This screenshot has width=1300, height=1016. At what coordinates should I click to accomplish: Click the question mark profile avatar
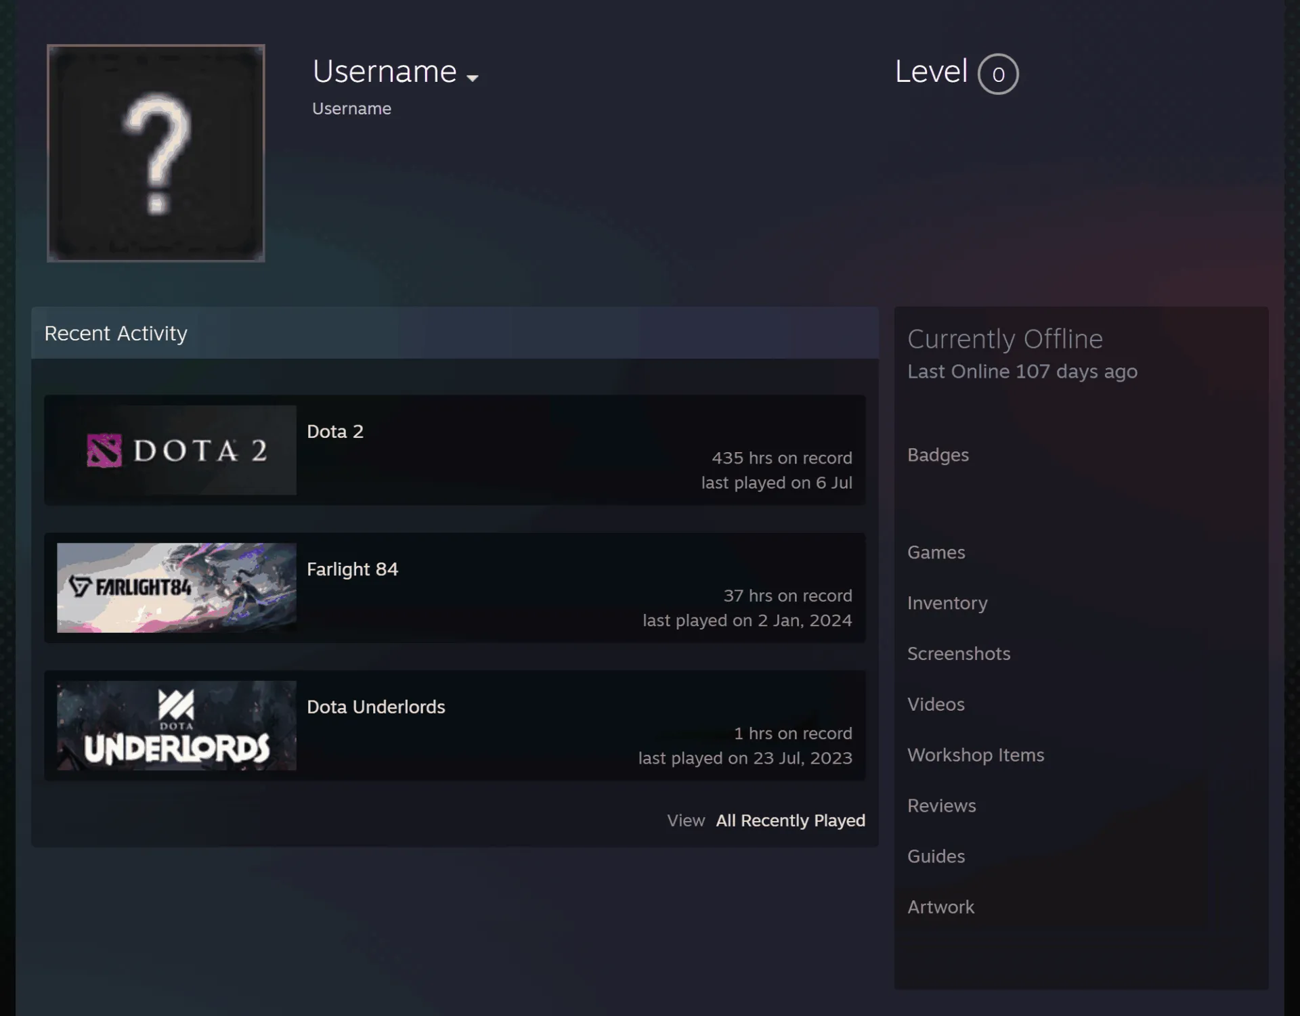point(156,153)
